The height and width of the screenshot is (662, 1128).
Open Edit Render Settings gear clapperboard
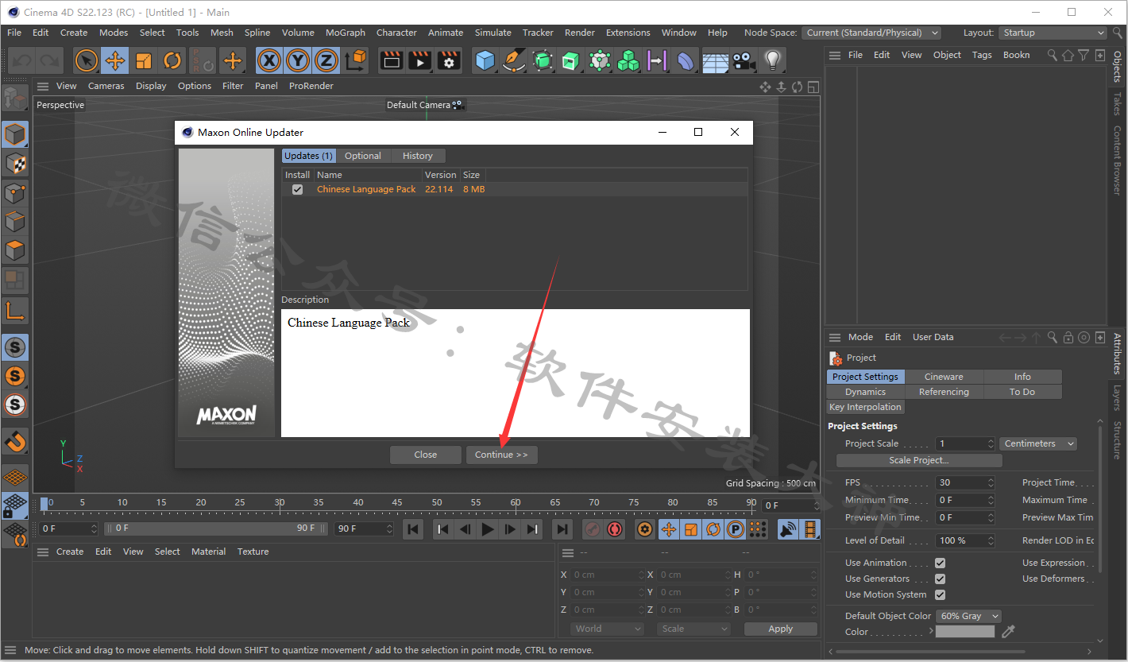449,60
